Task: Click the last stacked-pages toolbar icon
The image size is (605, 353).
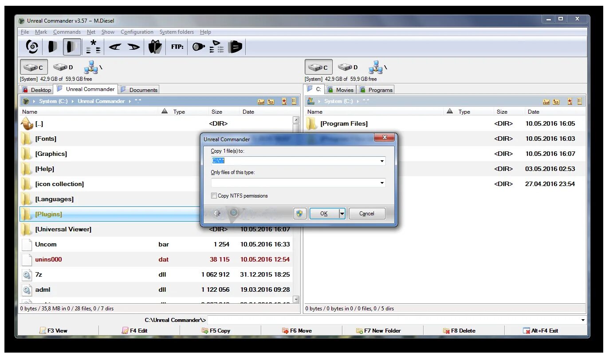Action: pos(235,47)
